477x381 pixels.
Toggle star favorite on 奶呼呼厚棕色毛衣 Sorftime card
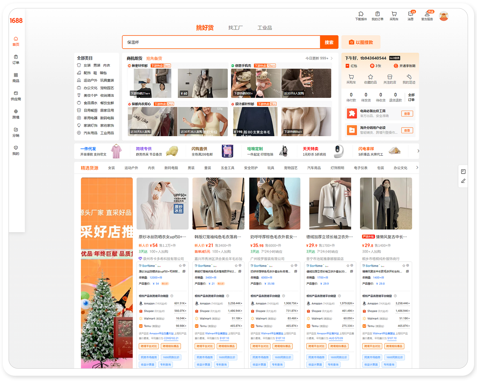[x=292, y=265]
